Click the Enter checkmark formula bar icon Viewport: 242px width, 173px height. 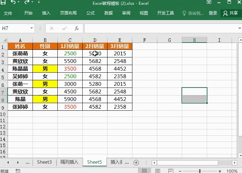point(64,28)
